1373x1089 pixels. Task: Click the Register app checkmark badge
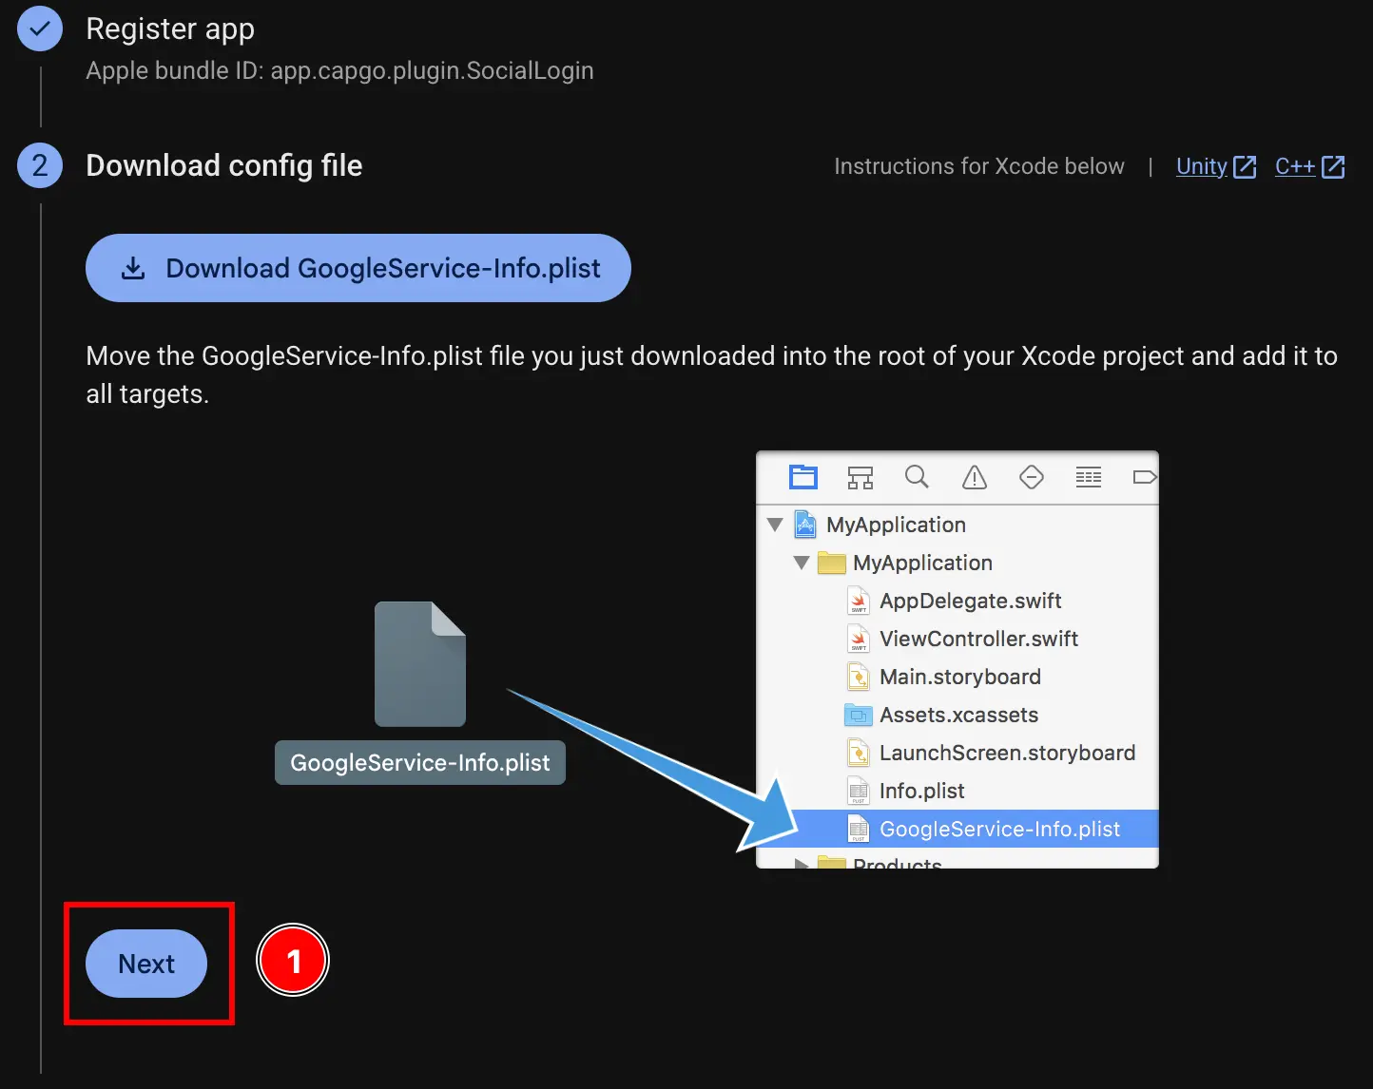[39, 29]
